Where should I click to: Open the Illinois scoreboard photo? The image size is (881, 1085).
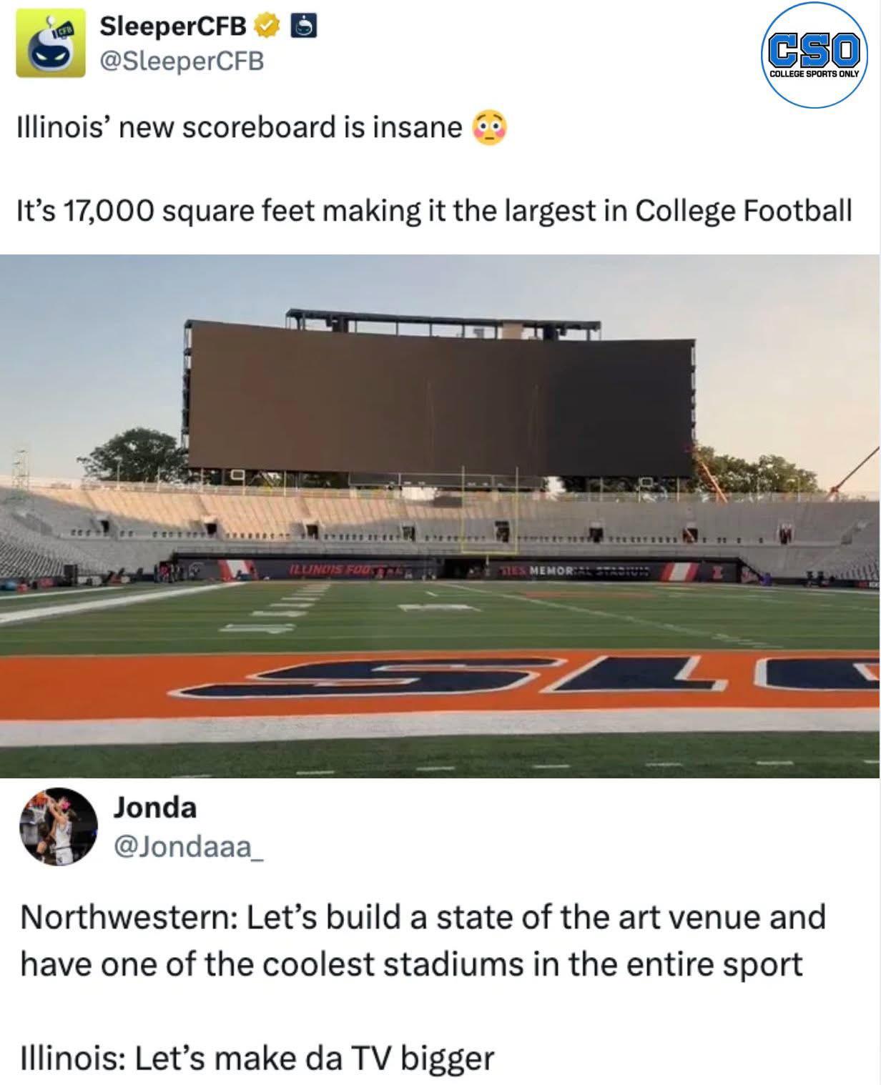(x=440, y=516)
